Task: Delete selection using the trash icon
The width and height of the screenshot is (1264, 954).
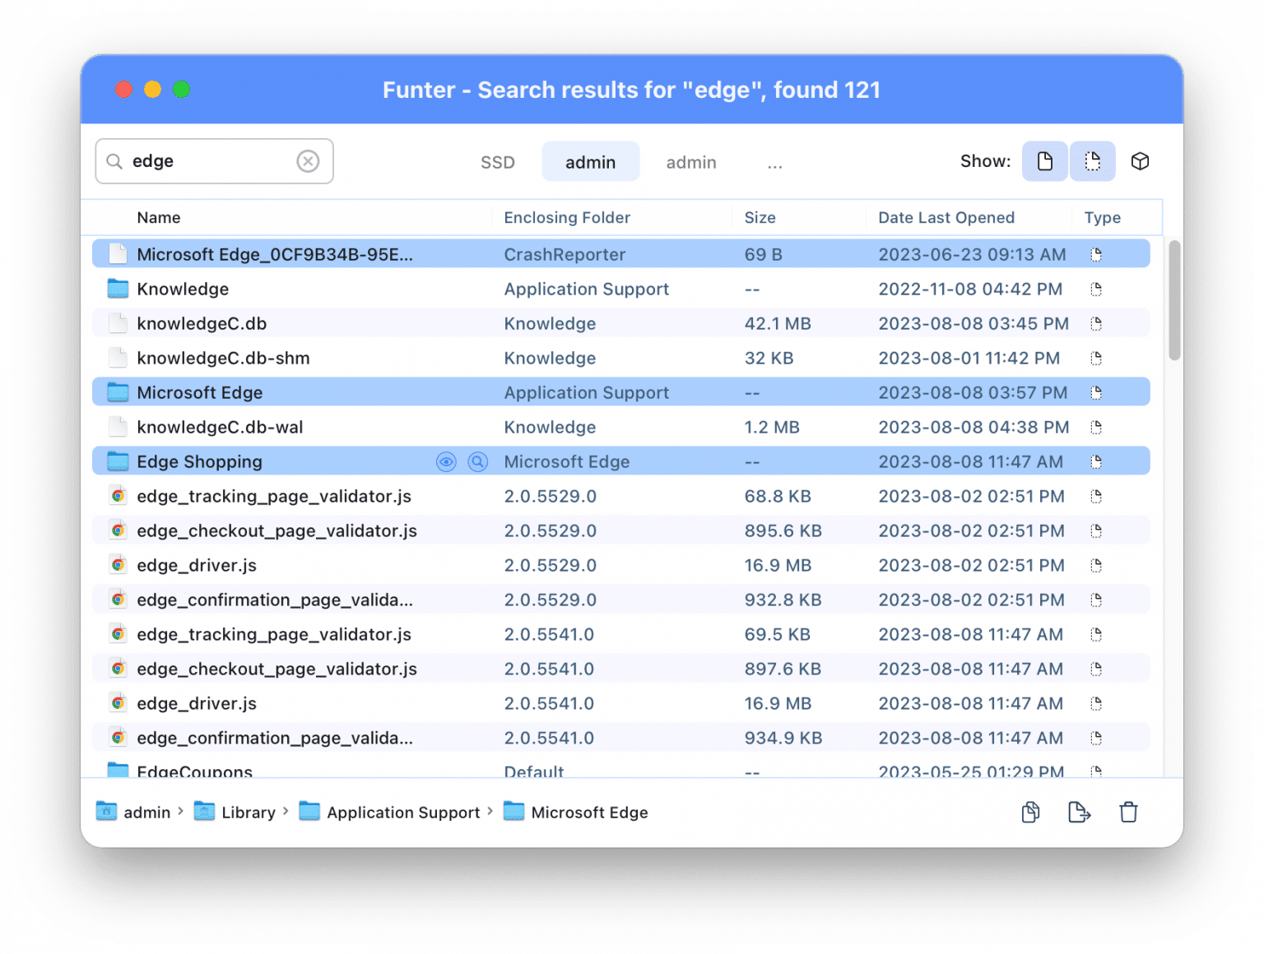Action: click(x=1128, y=812)
